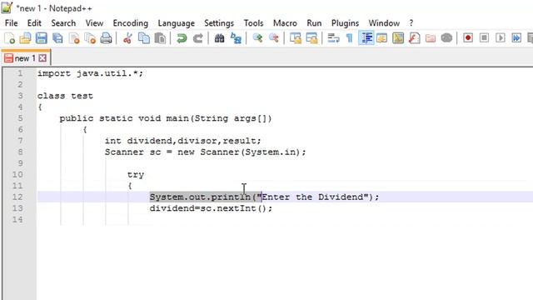Open the View menu

(94, 23)
